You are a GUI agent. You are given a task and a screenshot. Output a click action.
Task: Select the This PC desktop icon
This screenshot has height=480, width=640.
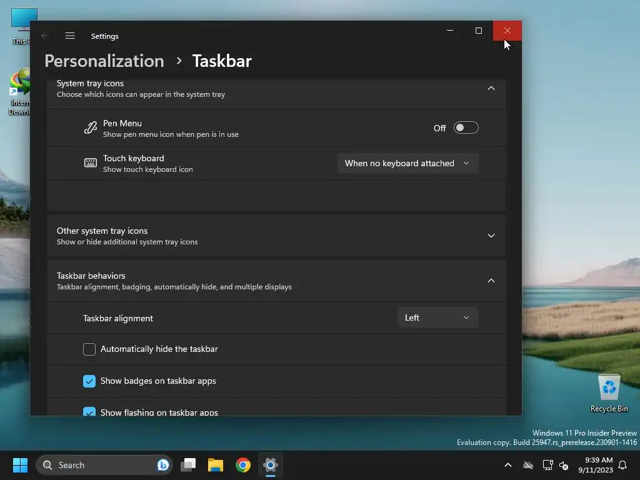(21, 26)
